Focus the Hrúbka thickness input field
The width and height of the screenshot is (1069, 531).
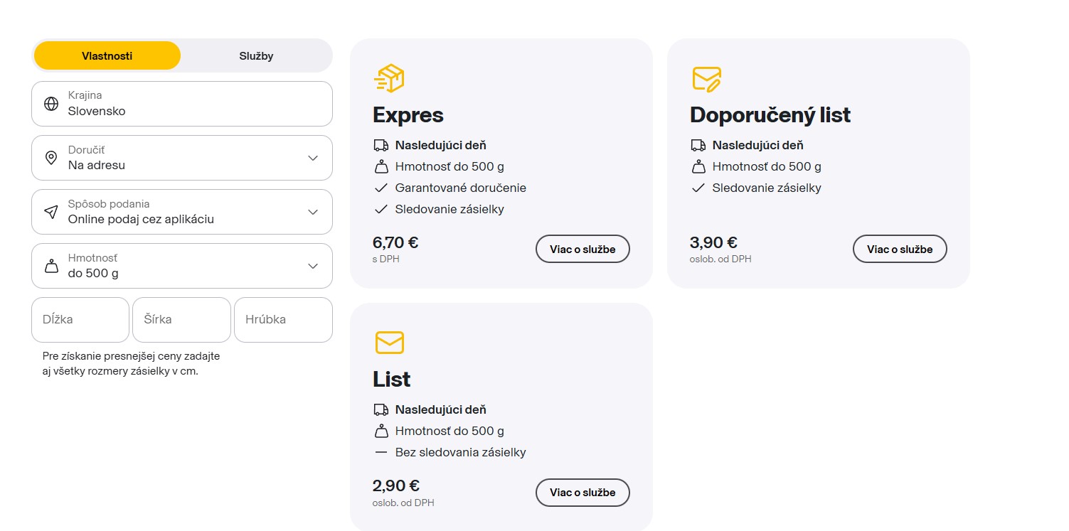pyautogui.click(x=283, y=320)
